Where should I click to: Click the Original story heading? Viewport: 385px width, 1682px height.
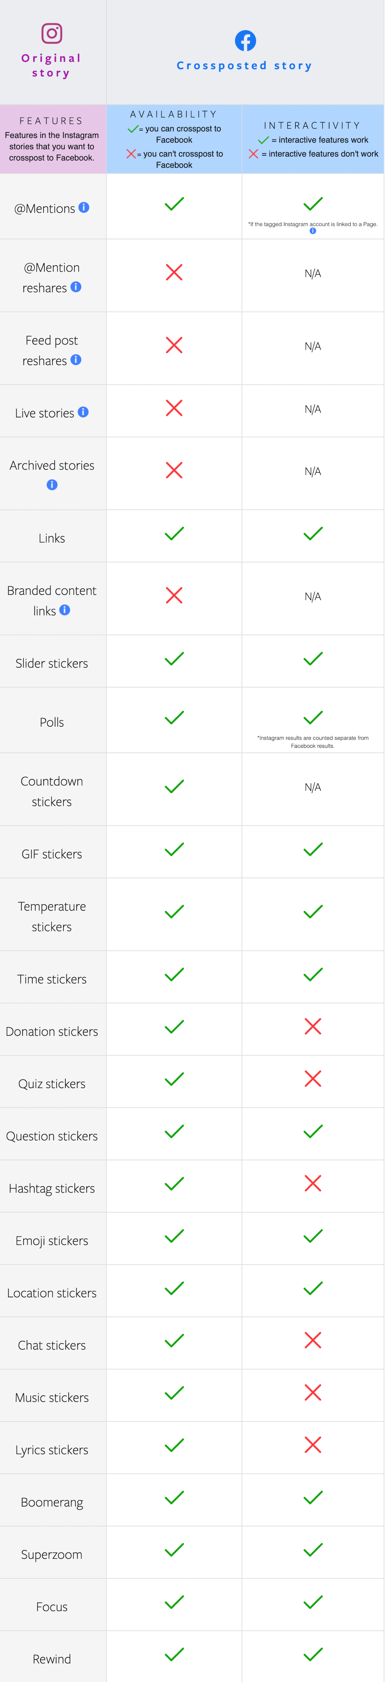tap(51, 65)
